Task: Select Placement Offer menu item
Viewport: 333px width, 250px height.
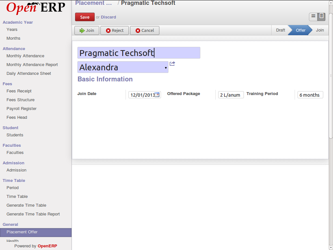Action: pyautogui.click(x=36, y=232)
